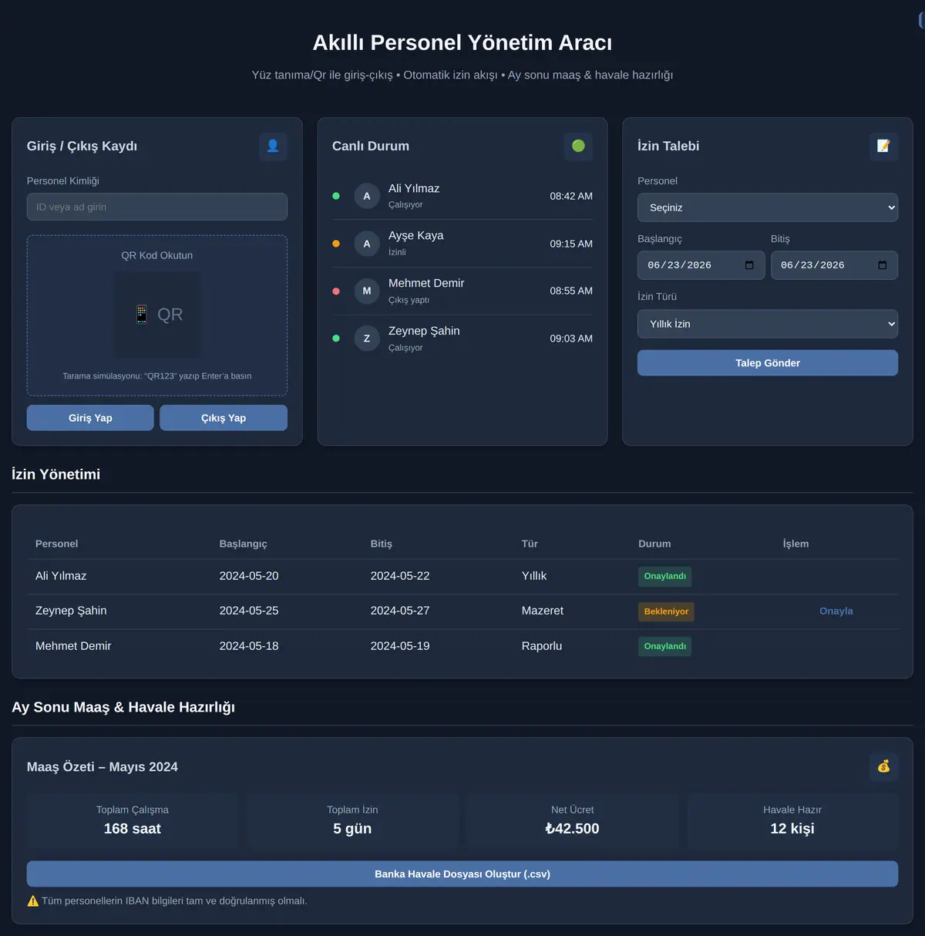Click Onaylandı badge in Ali Yılmaz row

(665, 577)
